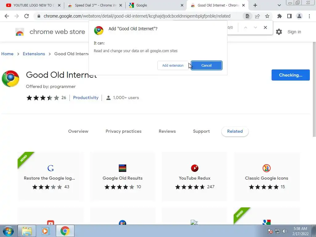Click the Home breadcrumb link
The height and width of the screenshot is (237, 316).
(x=7, y=54)
